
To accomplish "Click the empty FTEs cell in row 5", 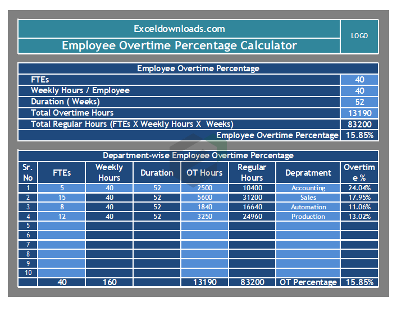I will pyautogui.click(x=62, y=226).
